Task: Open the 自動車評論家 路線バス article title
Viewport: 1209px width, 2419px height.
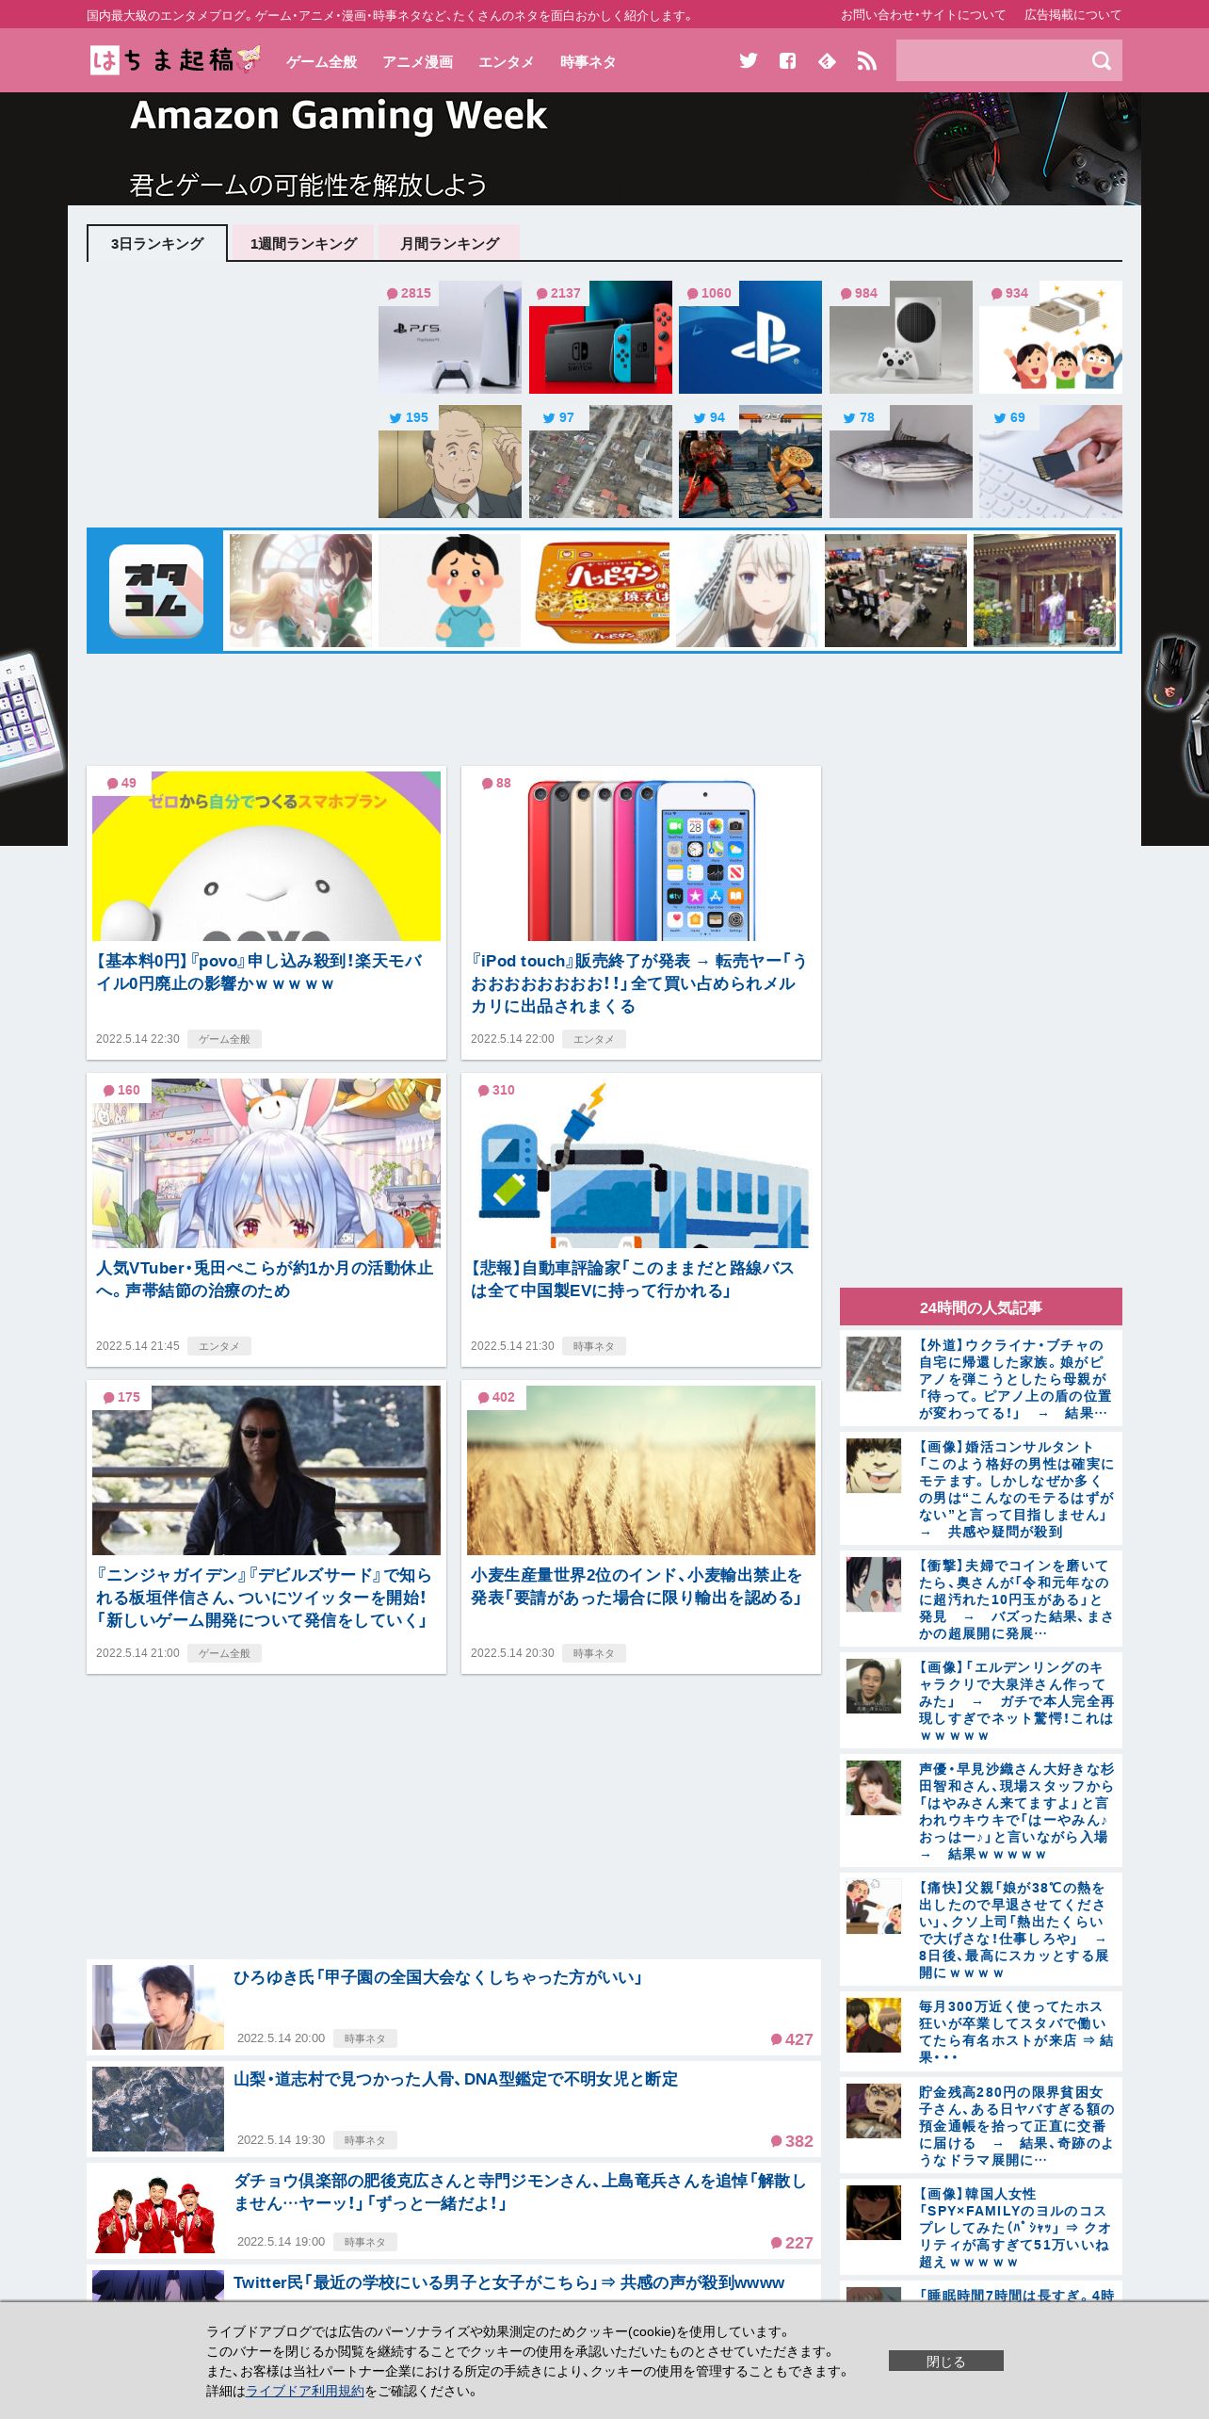Action: click(633, 1279)
